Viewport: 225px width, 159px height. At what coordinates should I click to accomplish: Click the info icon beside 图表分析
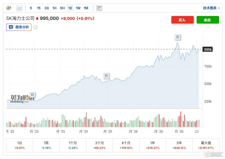point(35,27)
